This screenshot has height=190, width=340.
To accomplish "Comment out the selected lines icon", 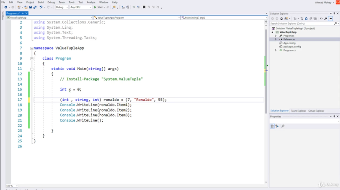I will tap(134, 7).
